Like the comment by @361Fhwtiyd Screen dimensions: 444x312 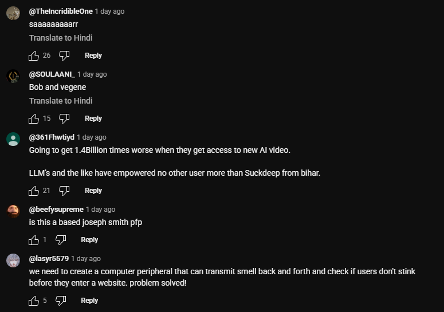tap(34, 191)
